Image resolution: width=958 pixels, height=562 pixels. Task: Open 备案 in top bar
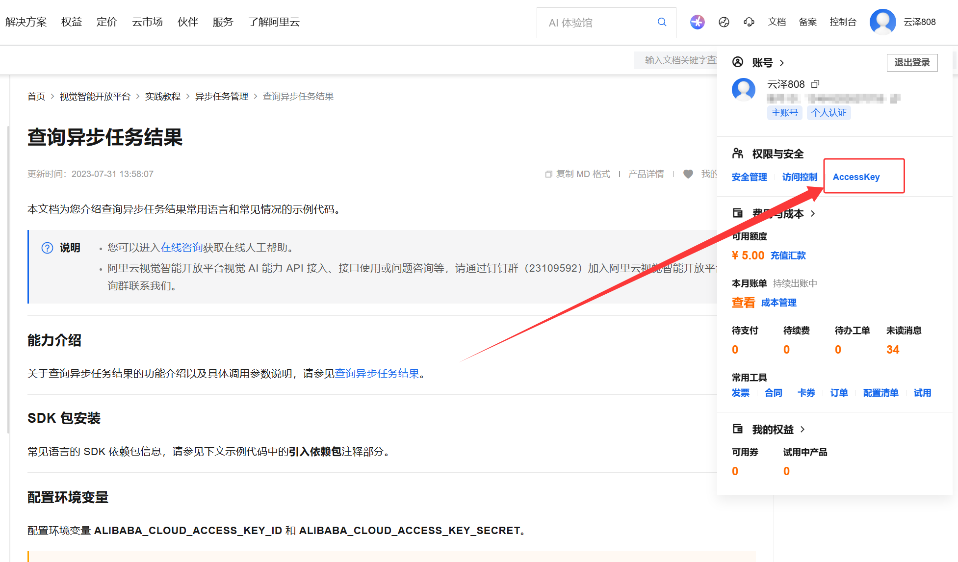[x=808, y=22]
